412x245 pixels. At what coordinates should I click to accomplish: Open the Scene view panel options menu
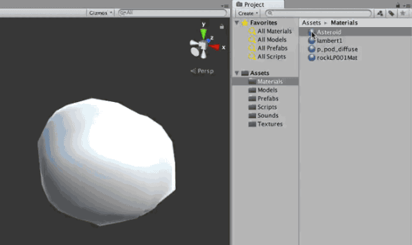click(x=224, y=6)
